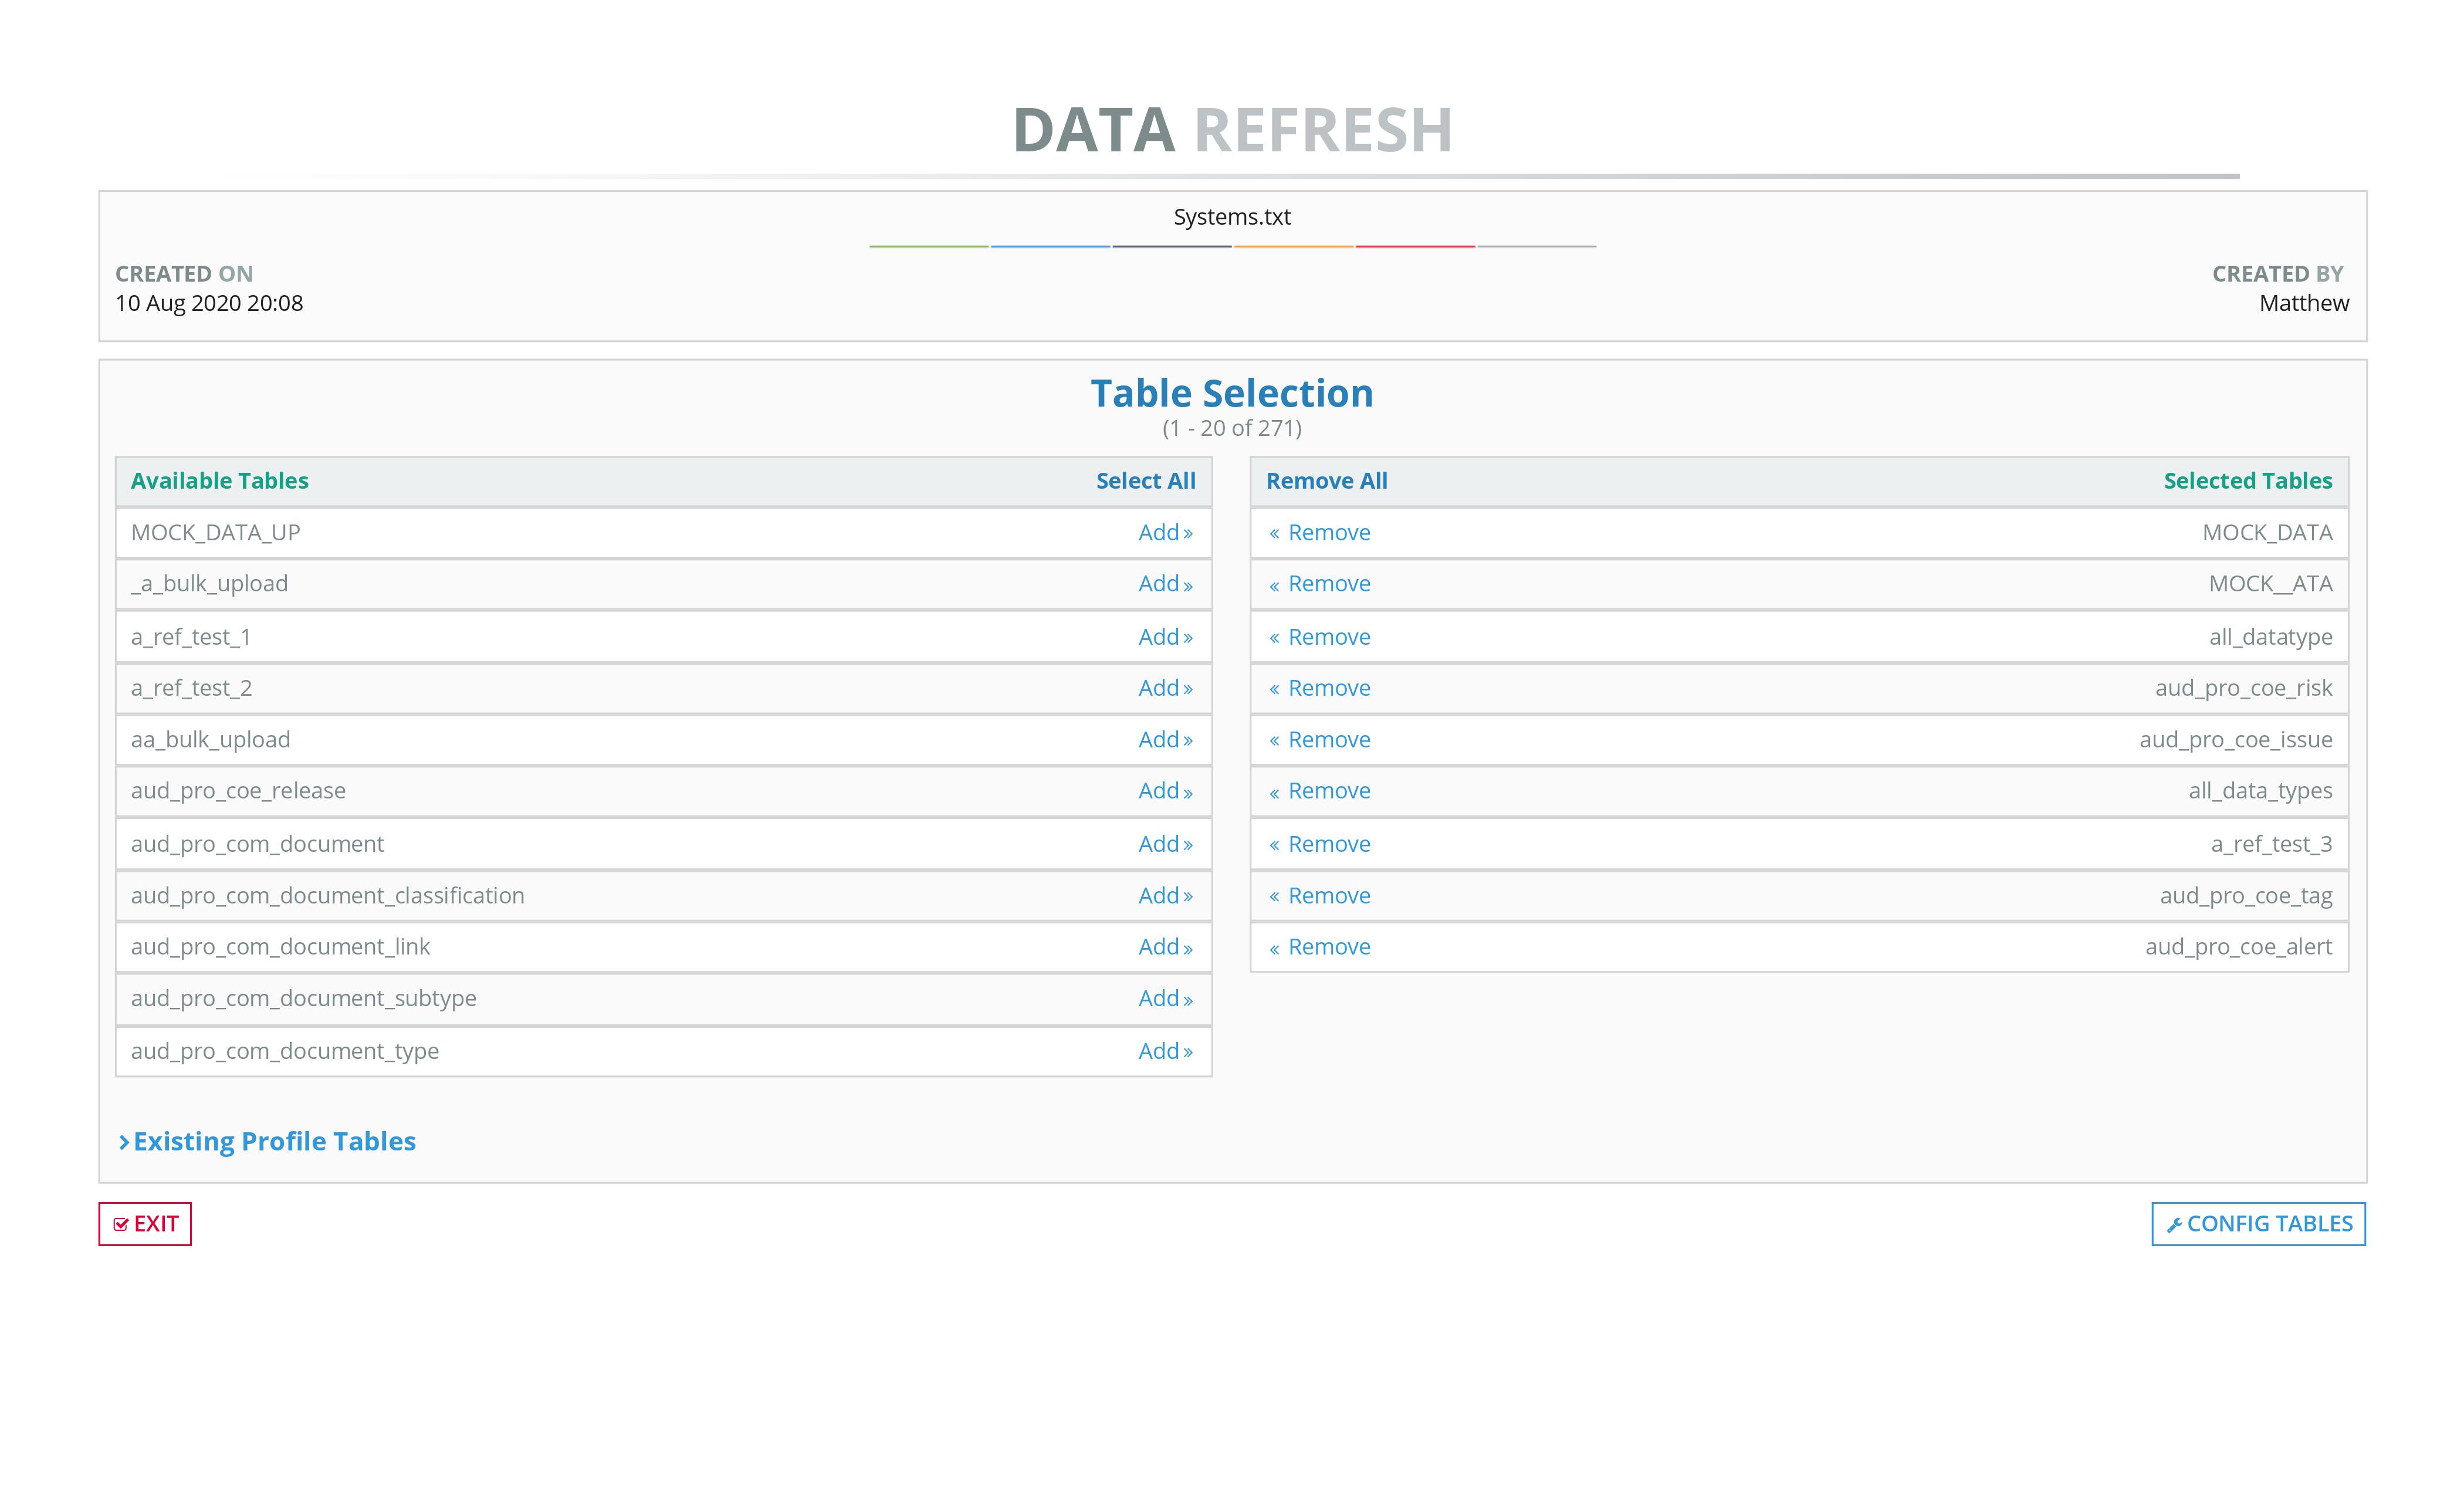2464x1496 pixels.
Task: Add aud_pro_com_document_type table
Action: coord(1165,1051)
